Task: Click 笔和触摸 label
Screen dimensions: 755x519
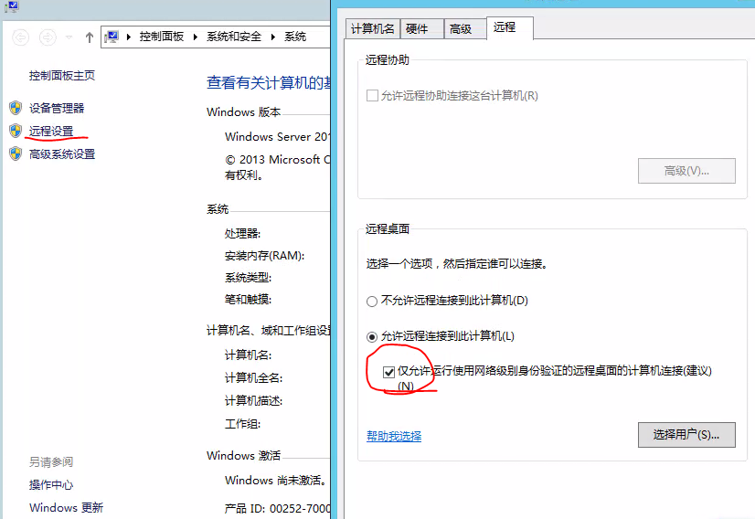Action: (x=248, y=299)
